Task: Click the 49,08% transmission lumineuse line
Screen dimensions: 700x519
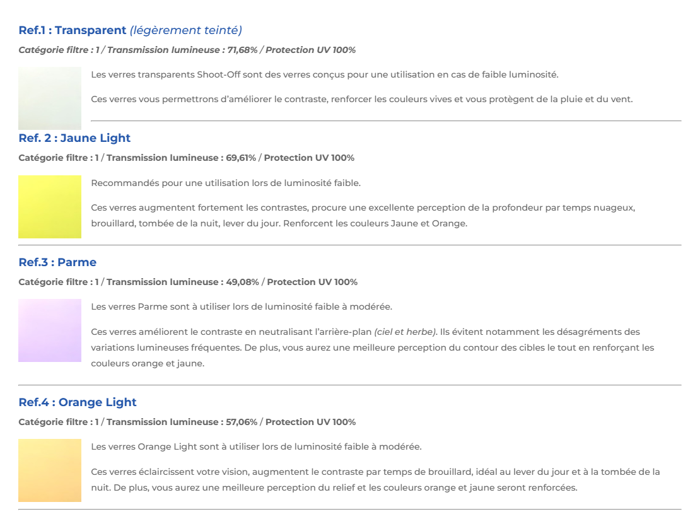Action: [188, 282]
